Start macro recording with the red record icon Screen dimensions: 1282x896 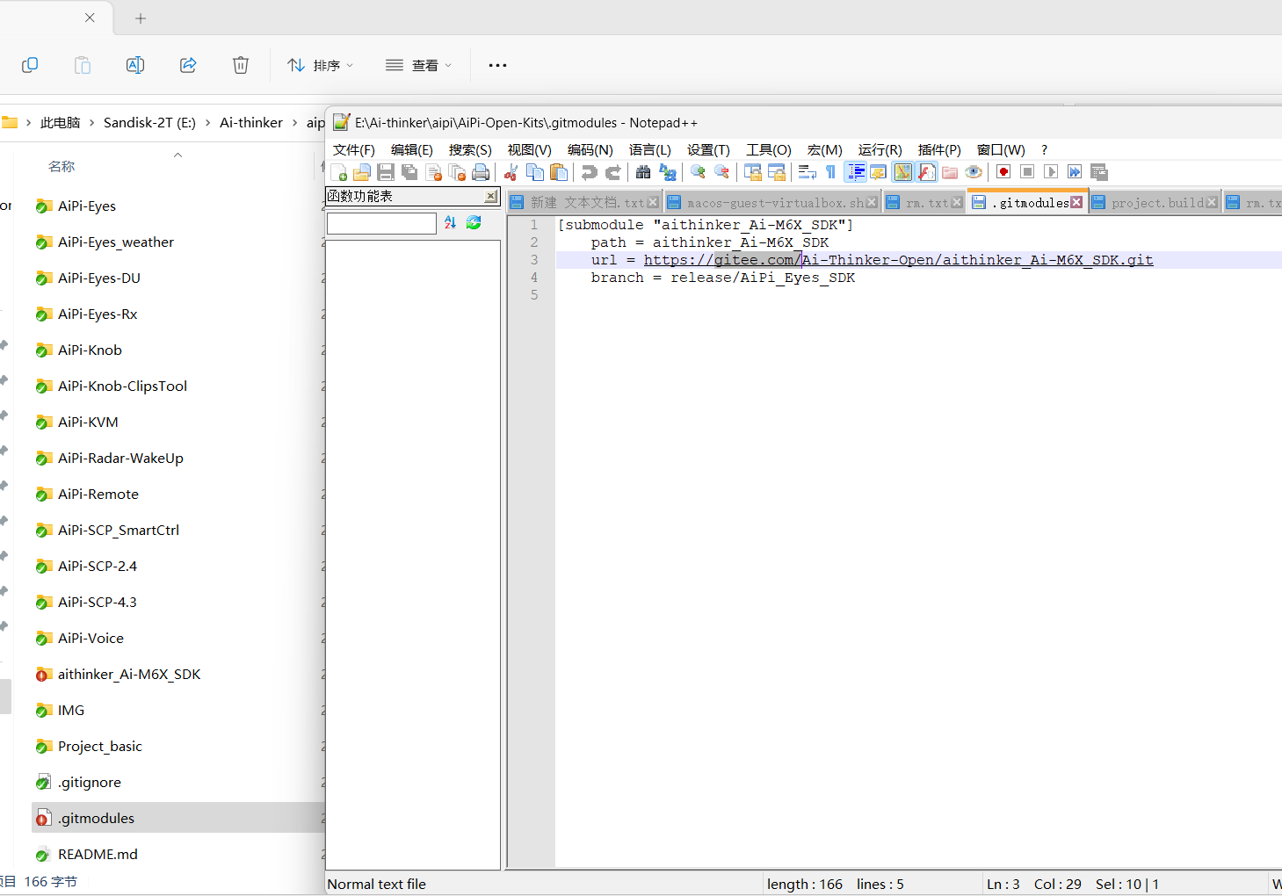click(x=1003, y=172)
